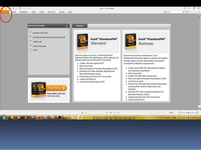201x150 pixels.
Task: Open the Windows Start orb
Action: 4,117
